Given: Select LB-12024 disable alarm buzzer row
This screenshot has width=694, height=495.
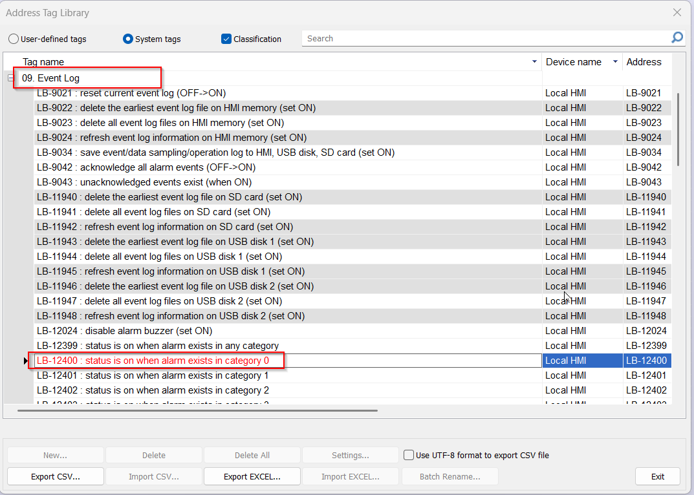Looking at the screenshot, I should coord(124,331).
